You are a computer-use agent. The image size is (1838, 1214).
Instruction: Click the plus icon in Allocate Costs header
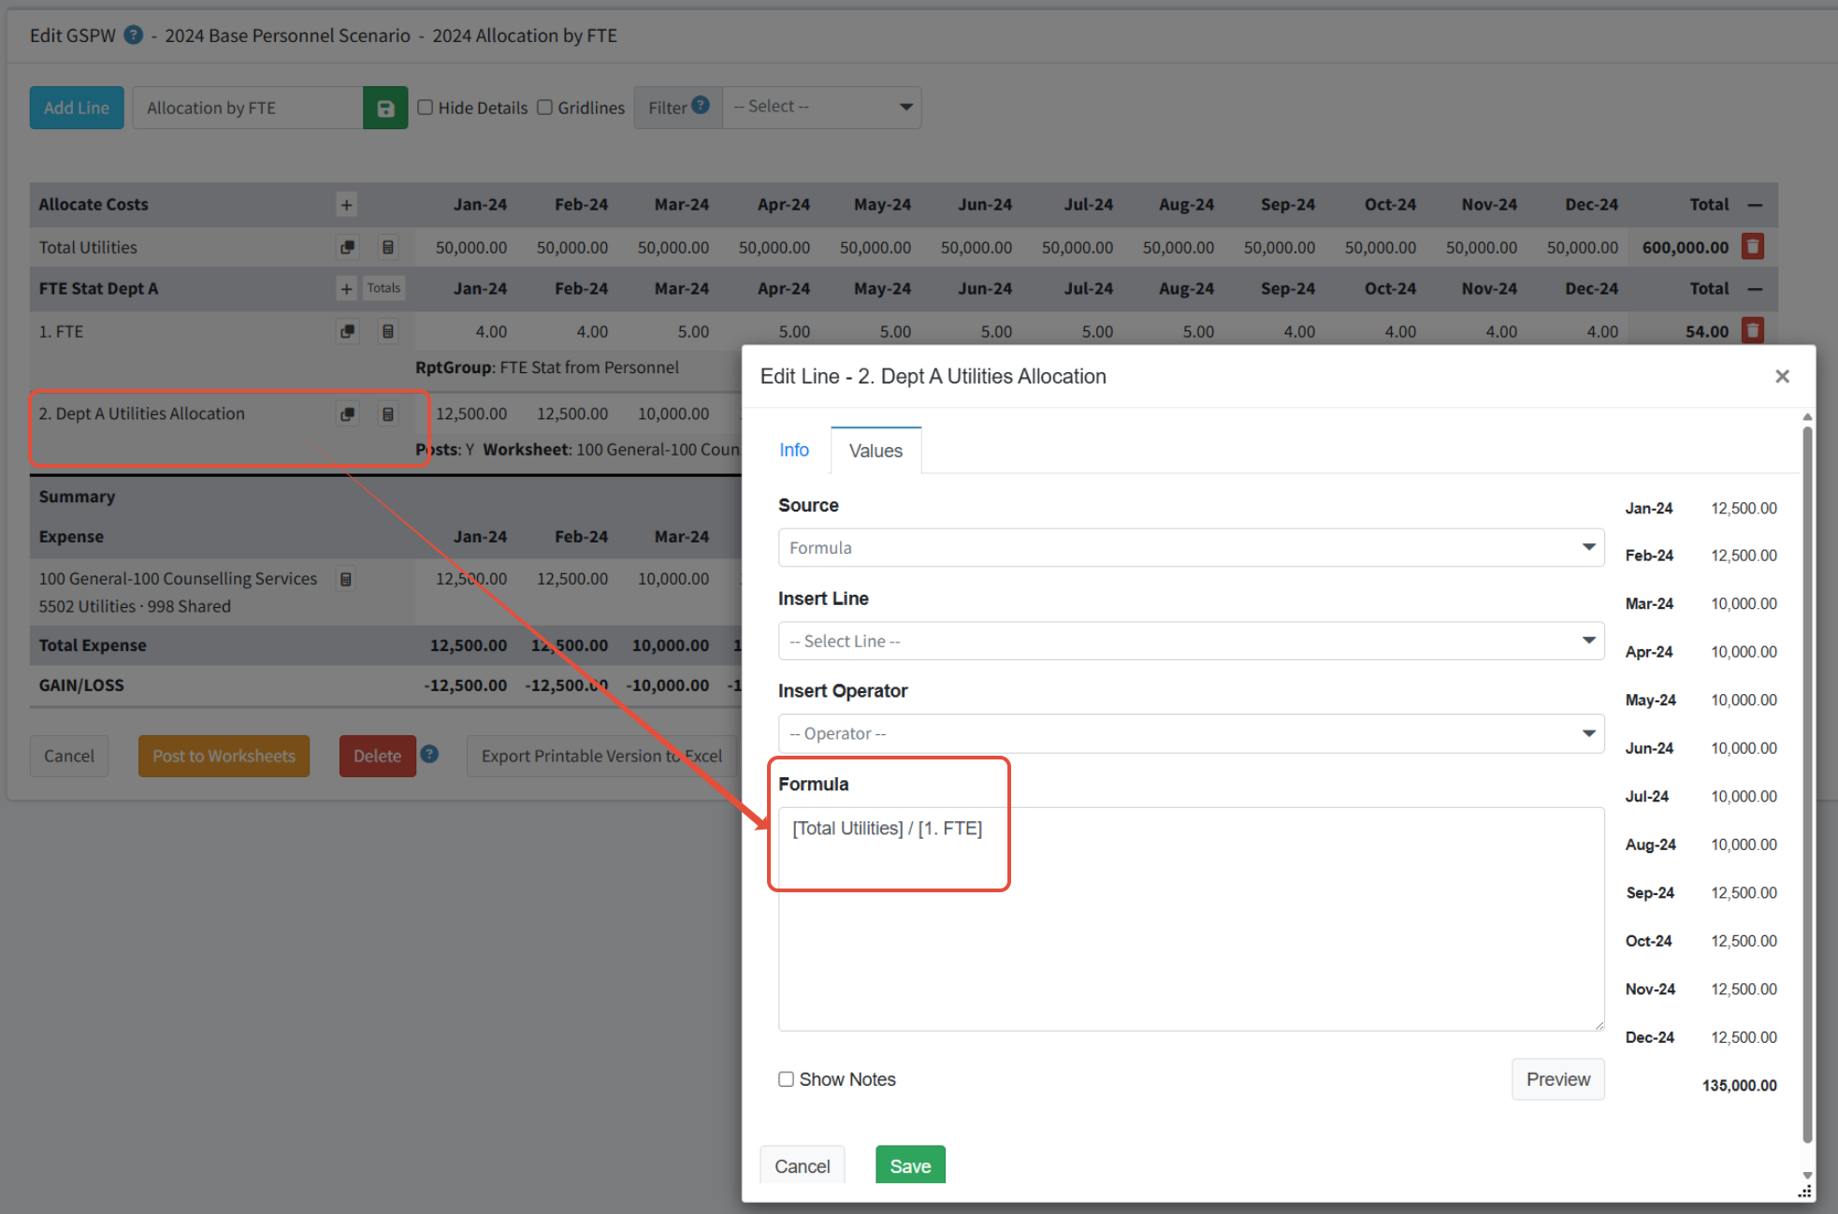coord(346,205)
